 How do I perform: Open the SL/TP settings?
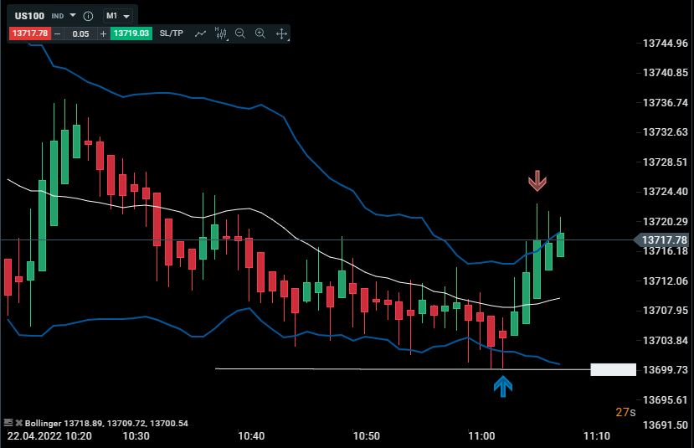[x=172, y=33]
